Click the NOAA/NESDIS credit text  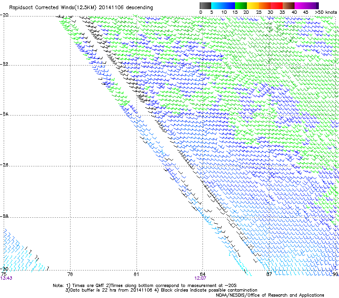[x=270, y=295]
